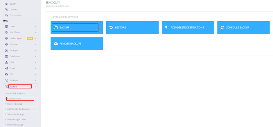Expand the FTP submenu chevron
This screenshot has height=127, width=273.
(35, 74)
